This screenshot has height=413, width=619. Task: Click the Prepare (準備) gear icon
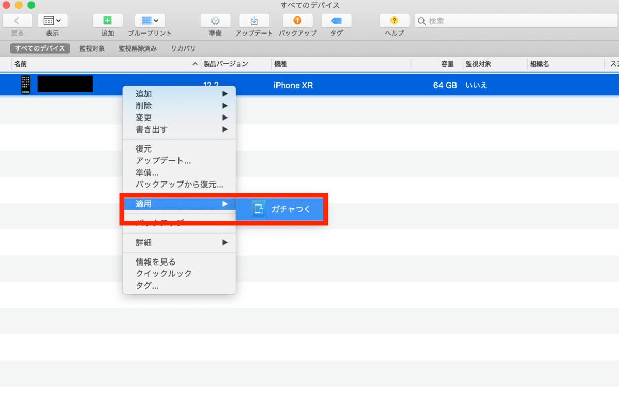tap(215, 21)
